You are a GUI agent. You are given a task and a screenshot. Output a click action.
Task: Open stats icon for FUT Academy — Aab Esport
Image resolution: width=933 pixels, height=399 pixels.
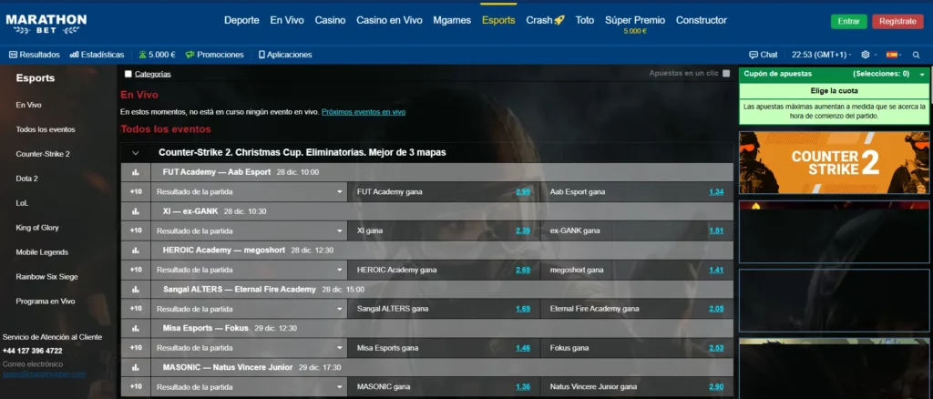click(135, 172)
